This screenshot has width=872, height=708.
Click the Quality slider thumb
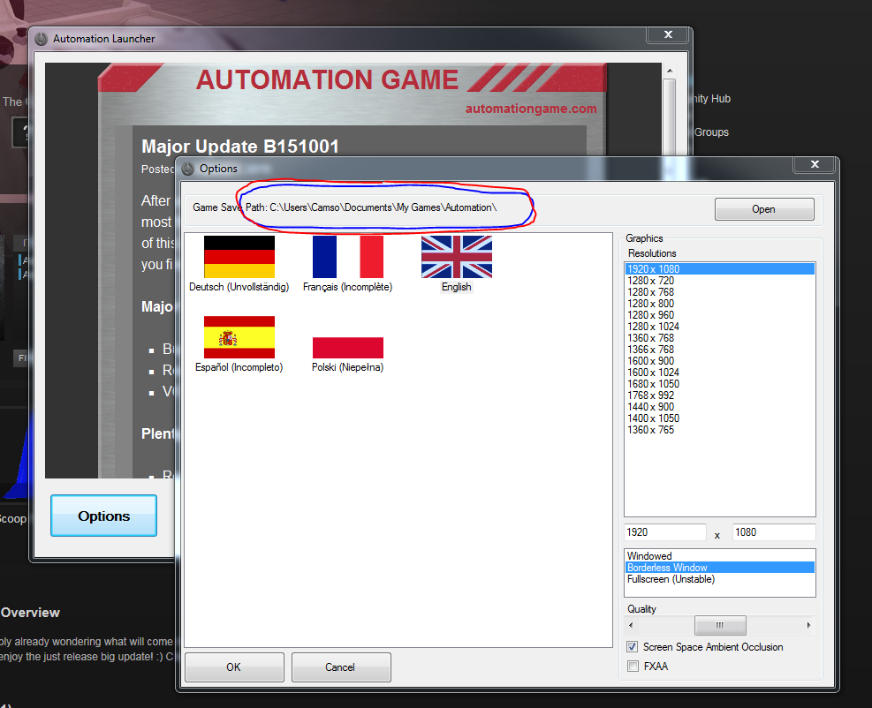point(719,626)
